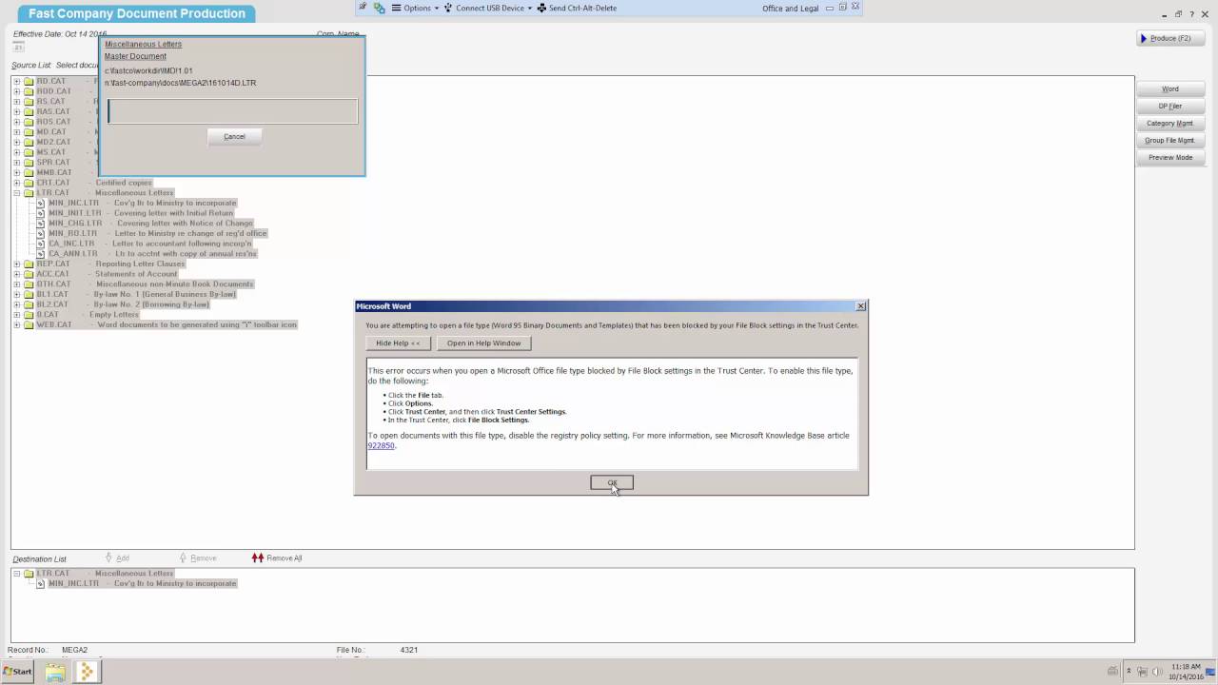Image resolution: width=1218 pixels, height=685 pixels.
Task: Click the Produce (F2) button
Action: (1170, 38)
